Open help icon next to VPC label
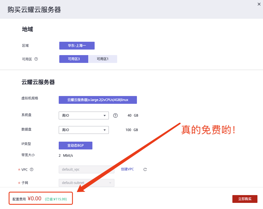Viewport: 263px width, 209px height. pos(31,169)
